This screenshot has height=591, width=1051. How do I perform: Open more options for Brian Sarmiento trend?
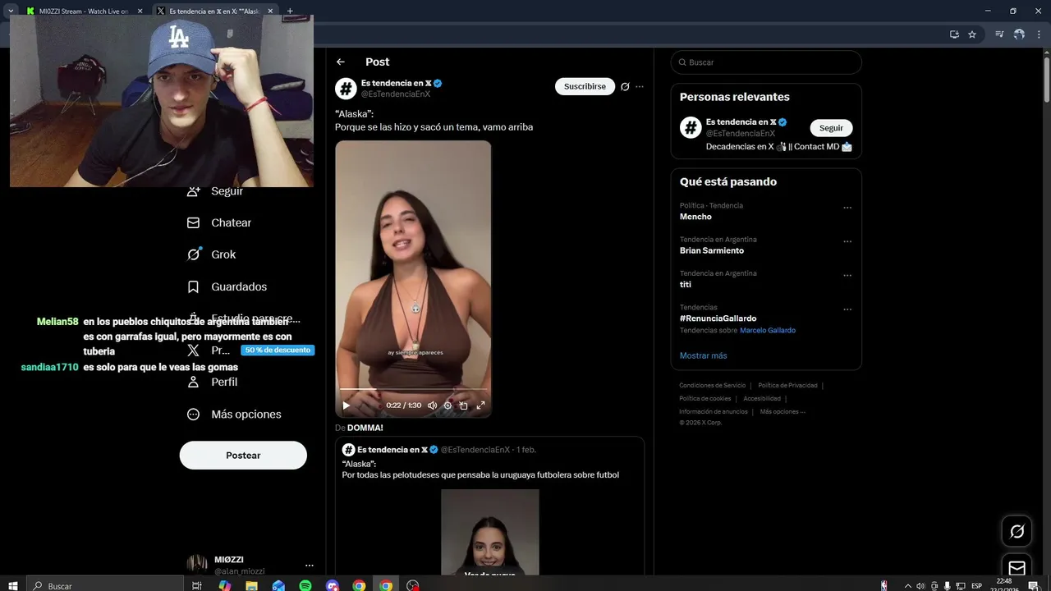click(847, 242)
